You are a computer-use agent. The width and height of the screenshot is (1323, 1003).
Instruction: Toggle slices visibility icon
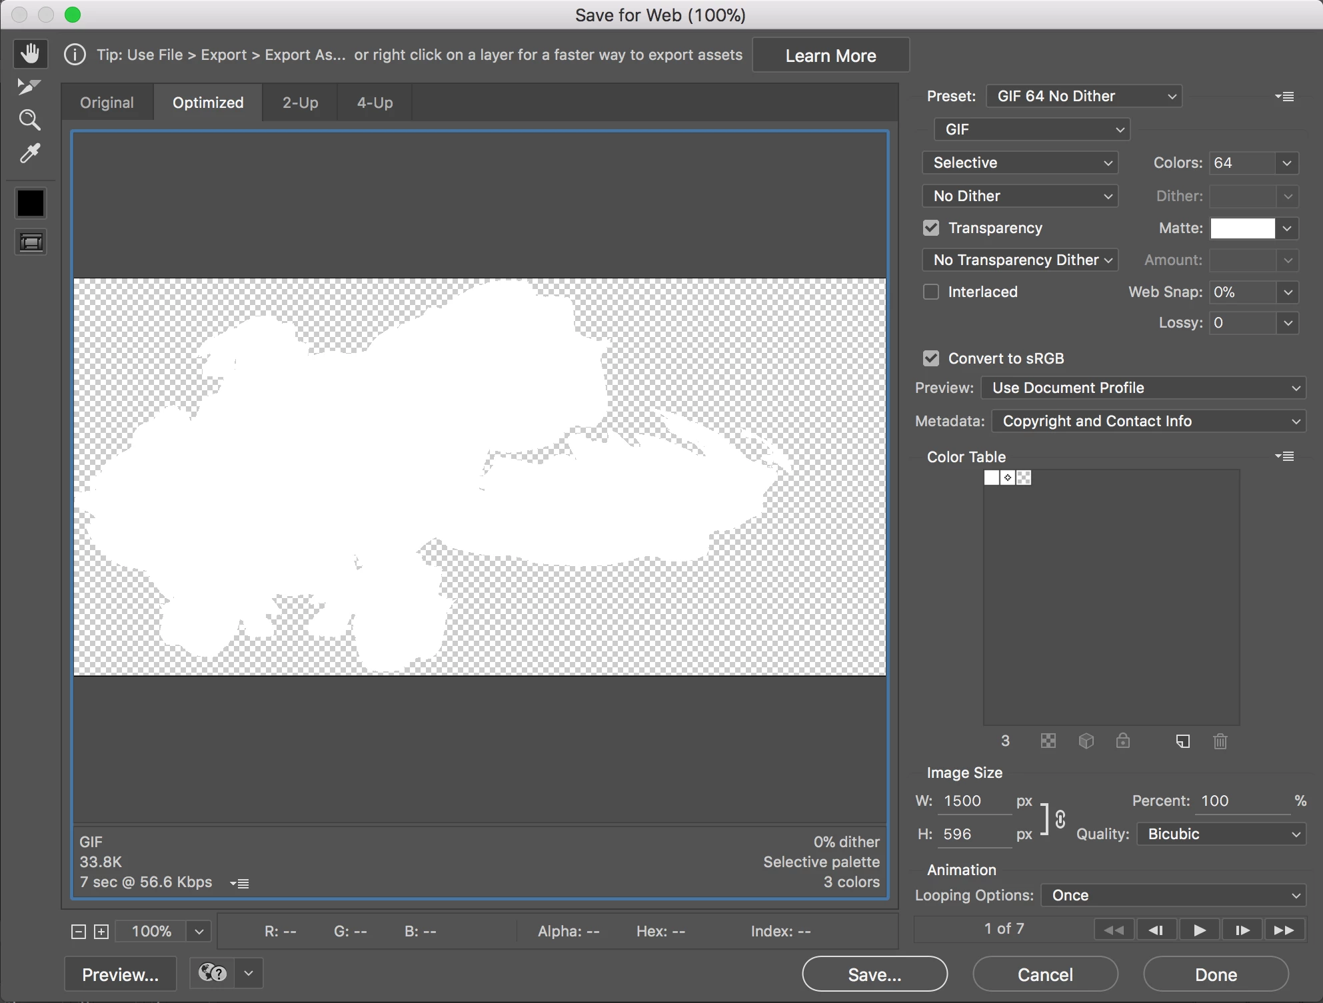tap(31, 242)
